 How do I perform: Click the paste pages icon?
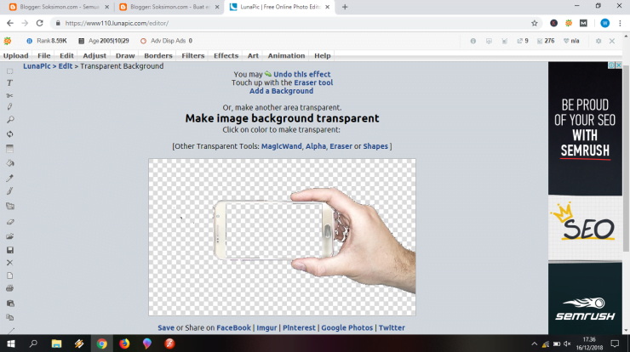pos(10,317)
